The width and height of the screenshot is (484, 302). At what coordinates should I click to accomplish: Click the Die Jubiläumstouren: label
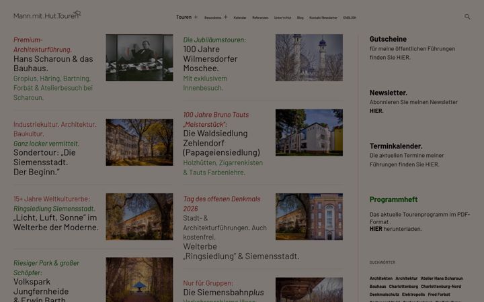coord(214,40)
